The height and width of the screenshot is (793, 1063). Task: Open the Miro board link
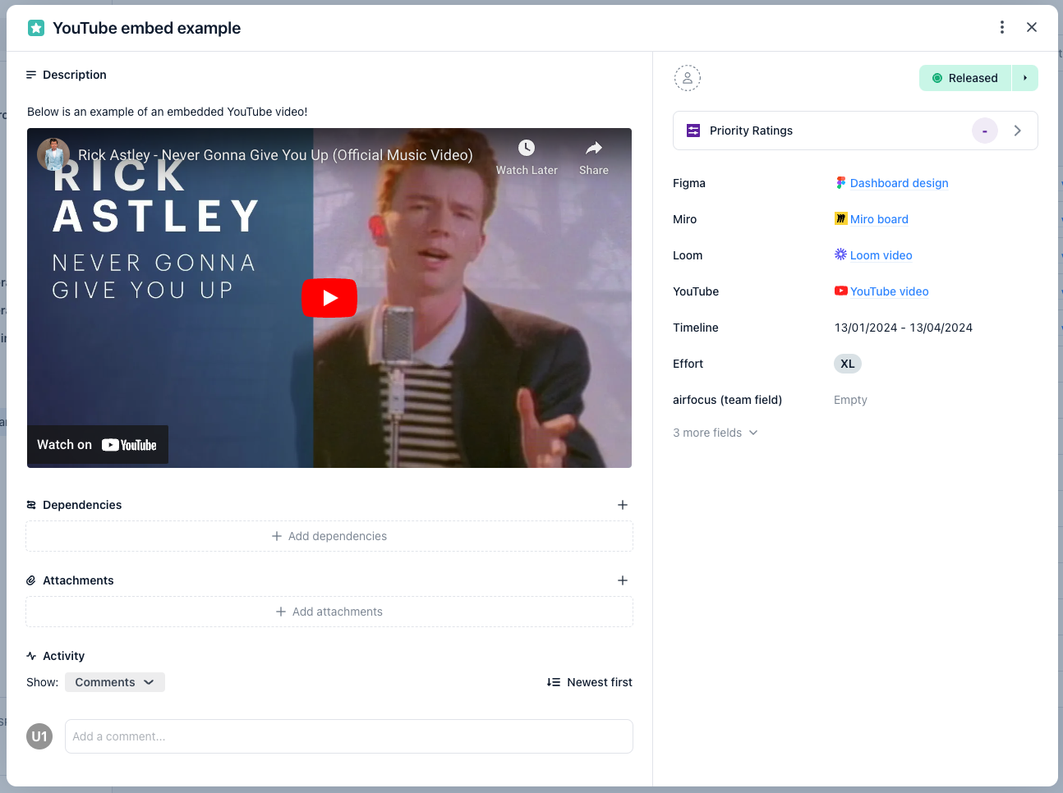click(x=879, y=219)
